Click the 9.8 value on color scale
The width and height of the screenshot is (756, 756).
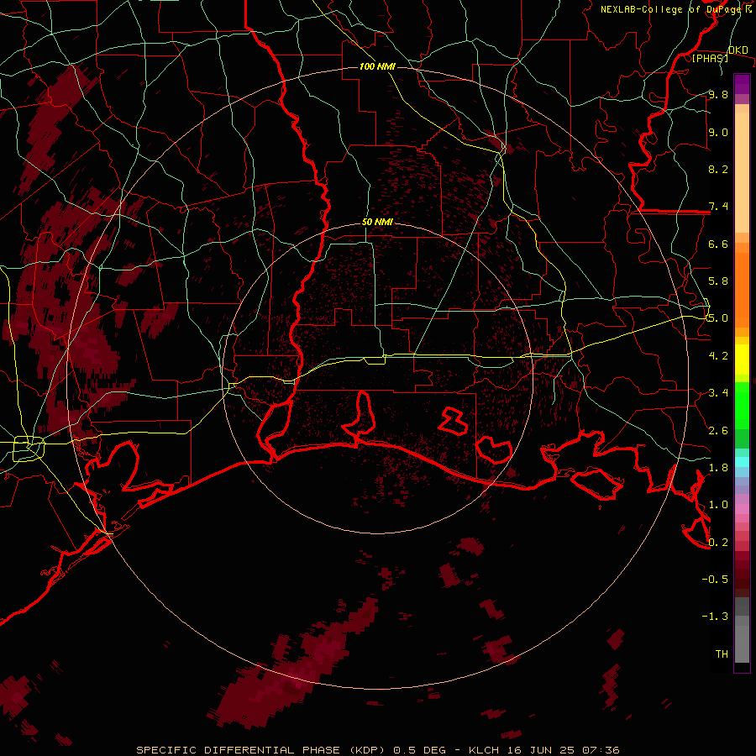pos(718,94)
